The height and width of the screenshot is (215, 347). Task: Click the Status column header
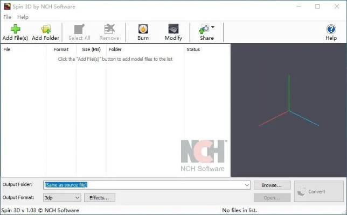point(193,49)
